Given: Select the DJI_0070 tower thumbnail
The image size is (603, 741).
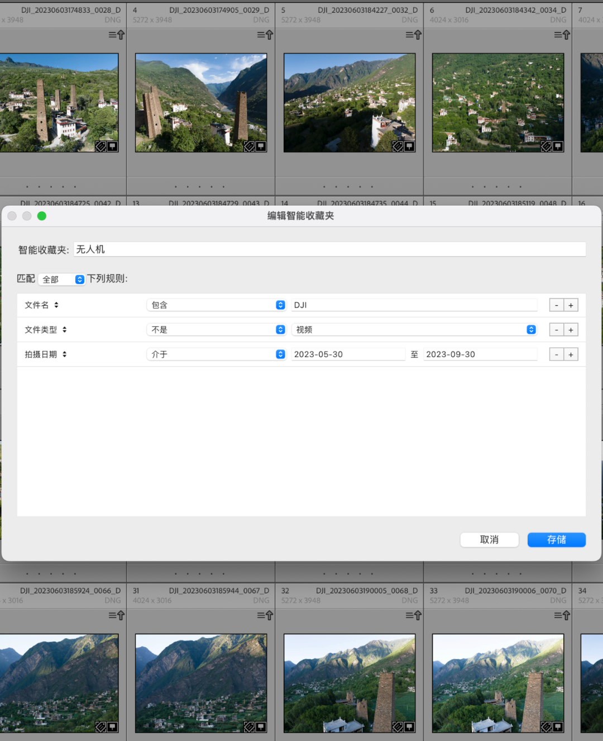Looking at the screenshot, I should [x=498, y=683].
